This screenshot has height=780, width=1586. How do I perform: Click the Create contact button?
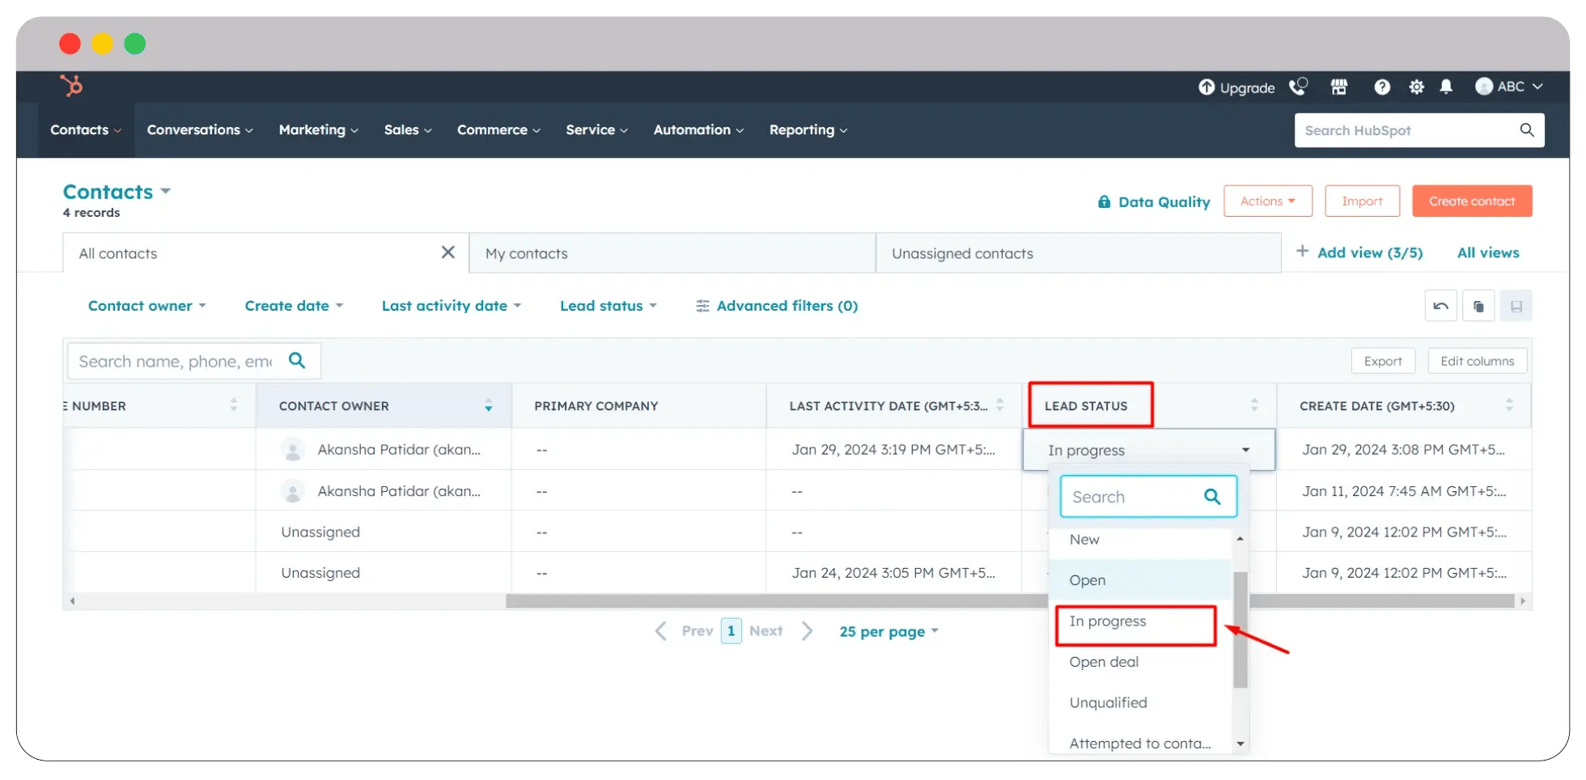point(1472,201)
